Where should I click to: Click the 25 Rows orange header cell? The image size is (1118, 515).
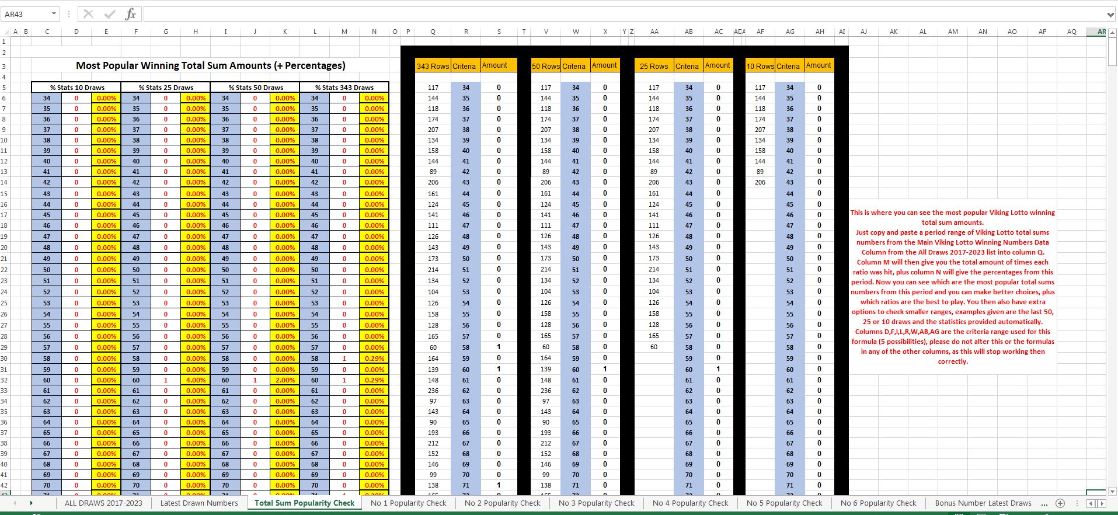click(x=654, y=66)
